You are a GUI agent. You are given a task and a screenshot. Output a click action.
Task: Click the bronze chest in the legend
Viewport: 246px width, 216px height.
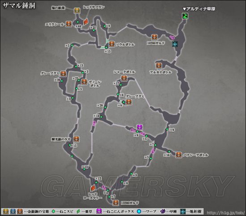coord(20,212)
